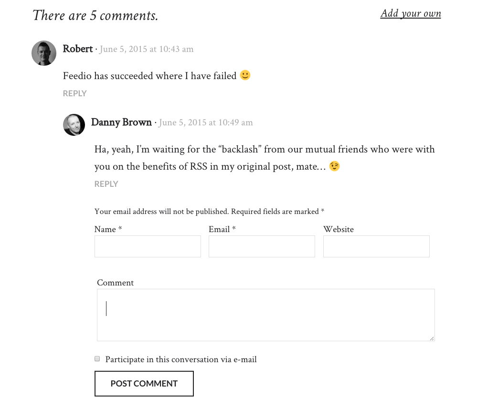Image resolution: width=498 pixels, height=407 pixels.
Task: Click the "There are 5 comments" heading
Action: (x=95, y=16)
